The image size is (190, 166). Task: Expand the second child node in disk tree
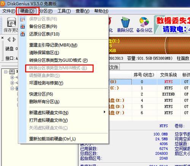click(12, 83)
